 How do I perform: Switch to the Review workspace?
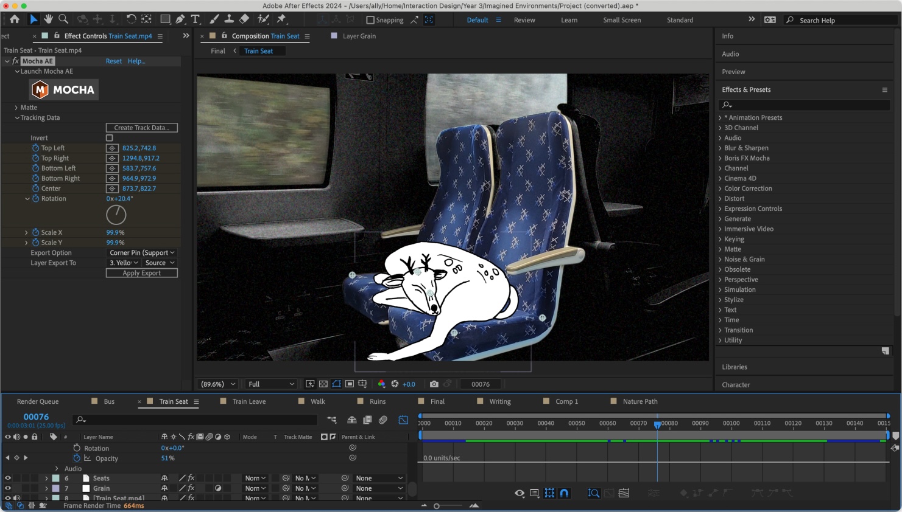[524, 20]
